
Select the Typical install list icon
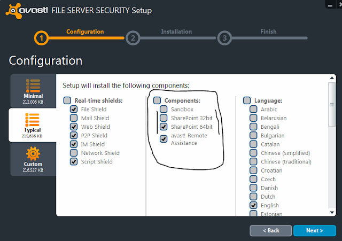click(x=33, y=119)
